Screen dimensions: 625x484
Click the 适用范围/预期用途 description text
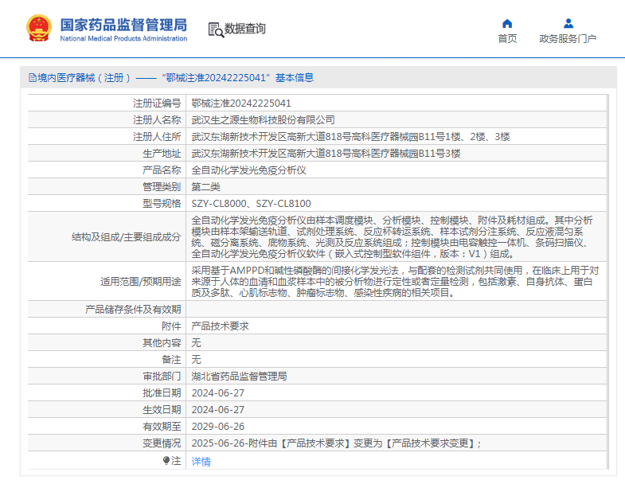point(396,282)
